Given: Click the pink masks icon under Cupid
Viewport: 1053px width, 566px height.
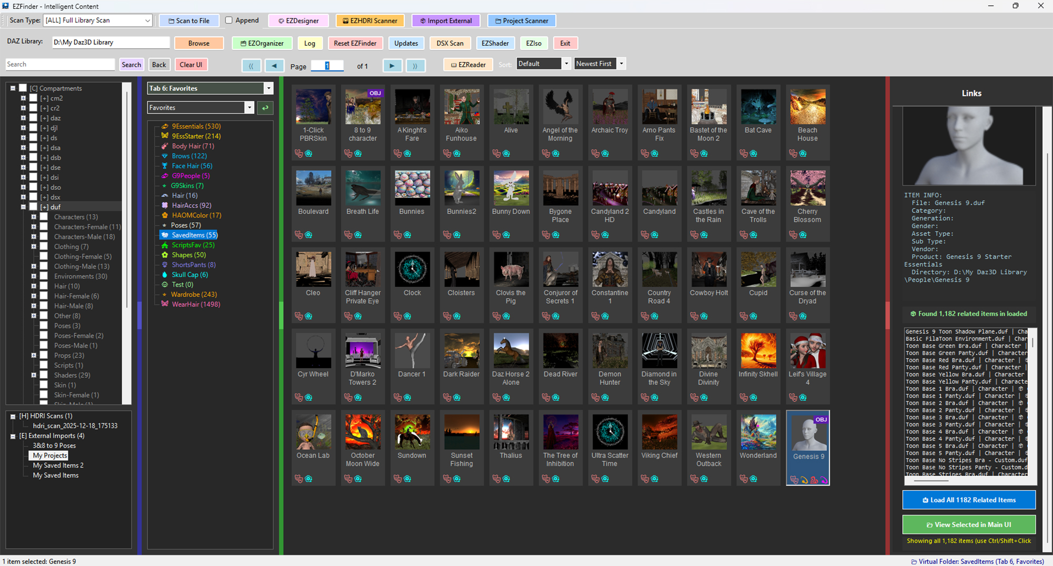Looking at the screenshot, I should (x=743, y=316).
